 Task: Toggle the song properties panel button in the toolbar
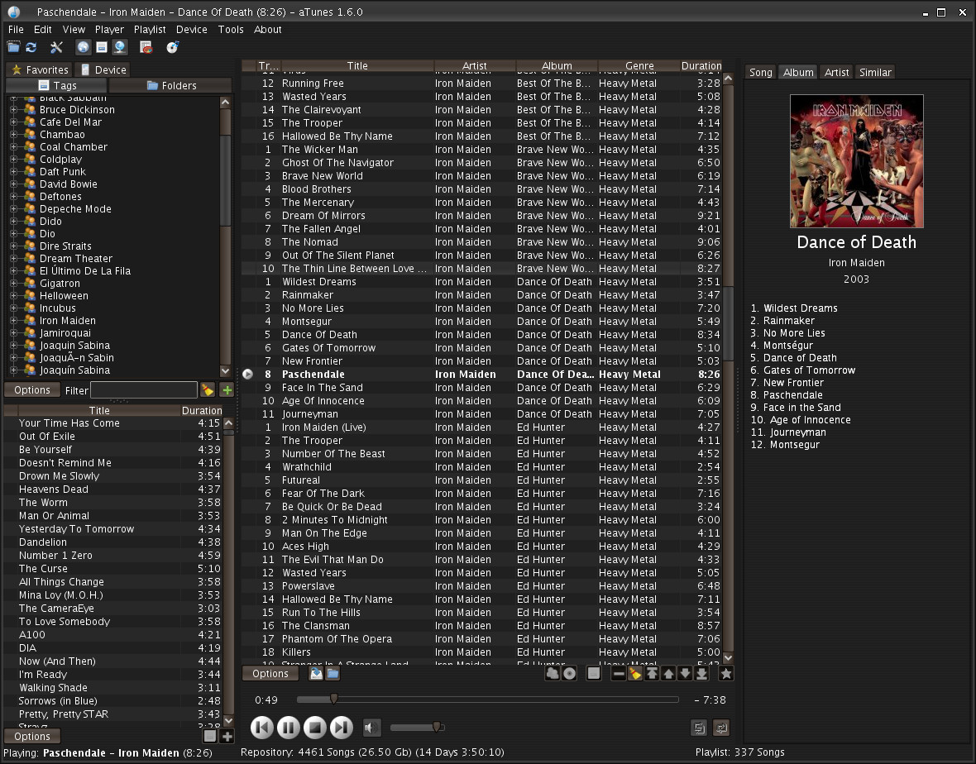pos(101,47)
